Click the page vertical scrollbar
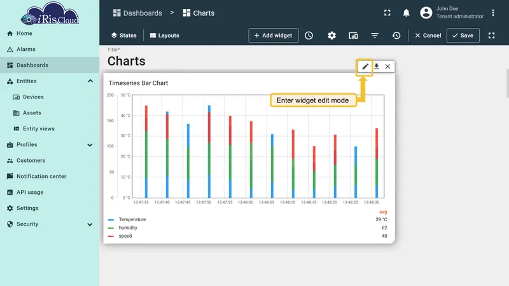The width and height of the screenshot is (509, 286). coord(507,83)
